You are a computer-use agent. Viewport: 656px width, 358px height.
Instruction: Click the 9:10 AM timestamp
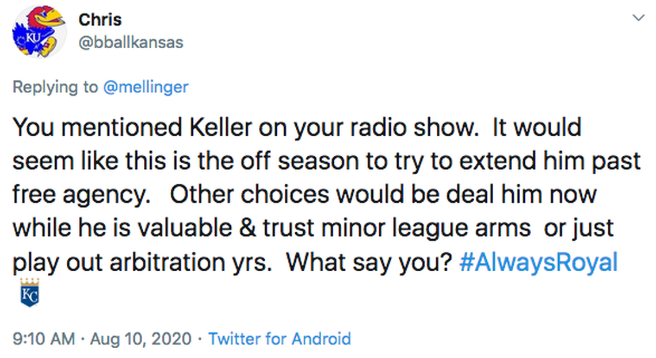[44, 338]
